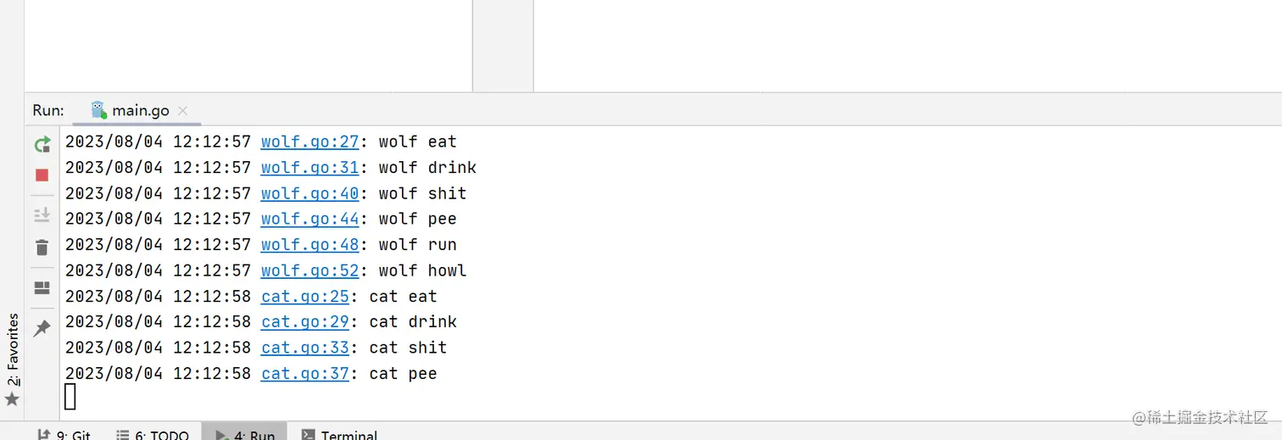Click the Scroll to End icon
The image size is (1282, 440).
pyautogui.click(x=42, y=215)
